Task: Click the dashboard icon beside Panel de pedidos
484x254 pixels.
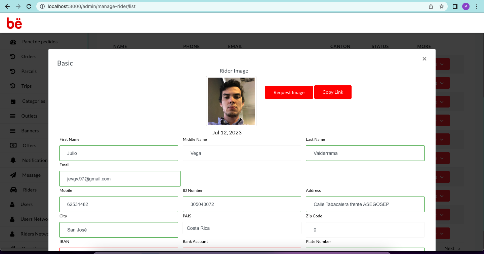Action: pos(13,42)
